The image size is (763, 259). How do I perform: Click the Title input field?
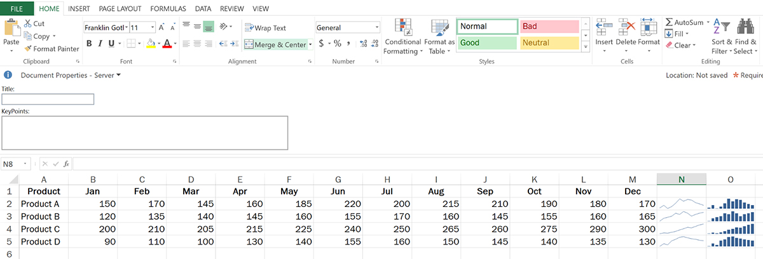coord(48,99)
